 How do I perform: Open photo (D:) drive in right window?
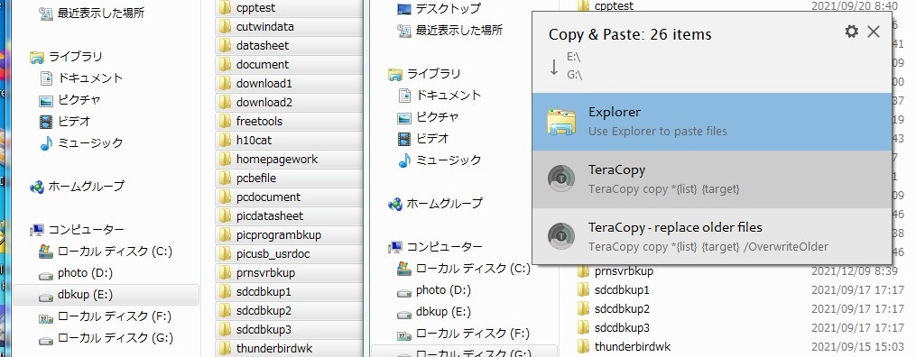click(434, 290)
